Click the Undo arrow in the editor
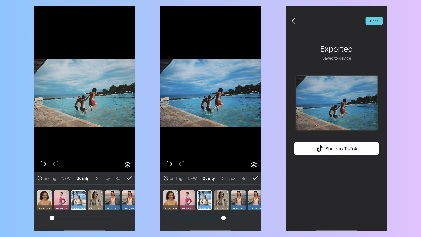Viewport: 421px width, 237px height. pyautogui.click(x=43, y=164)
